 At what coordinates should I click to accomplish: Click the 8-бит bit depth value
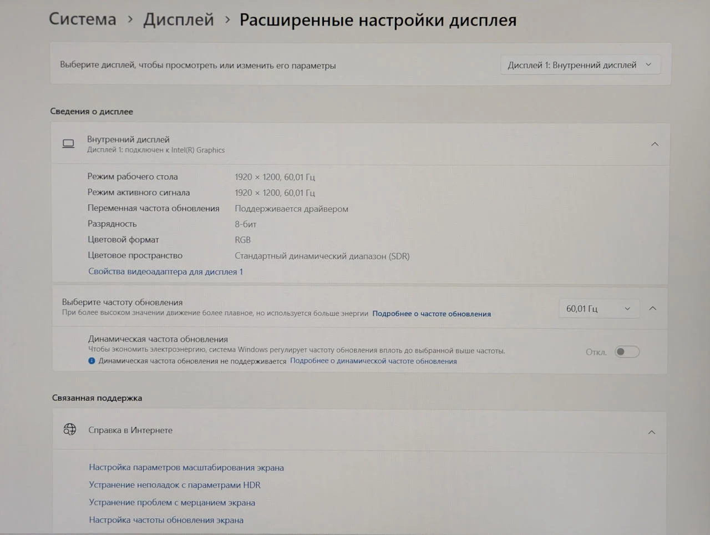246,224
